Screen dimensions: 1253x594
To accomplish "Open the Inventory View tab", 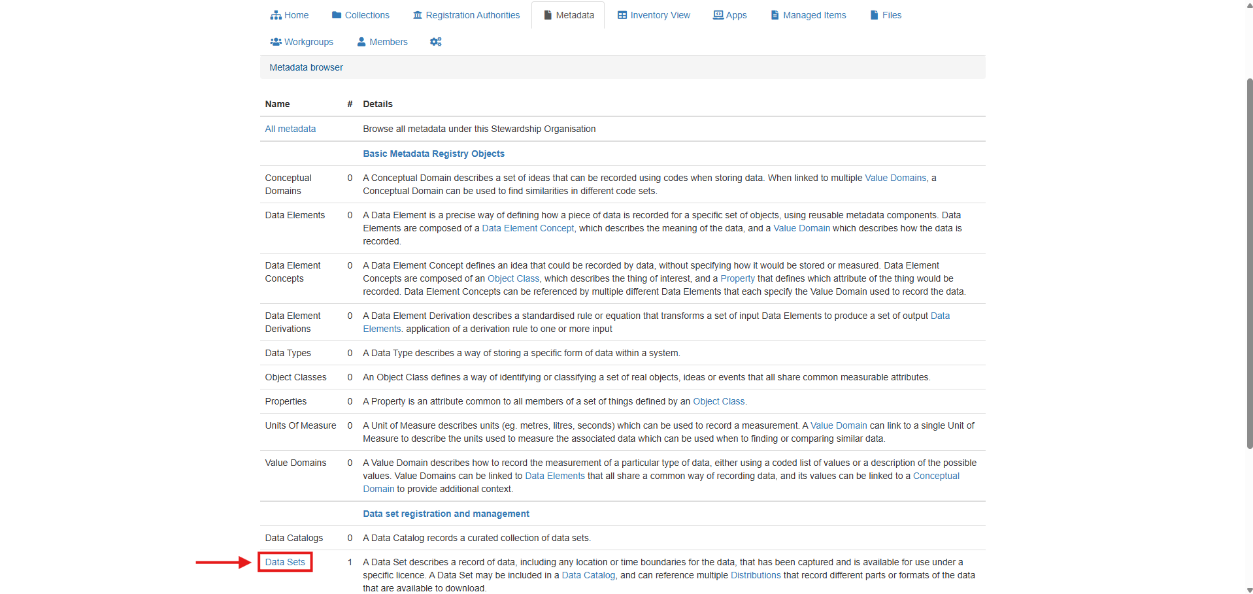I will click(660, 15).
